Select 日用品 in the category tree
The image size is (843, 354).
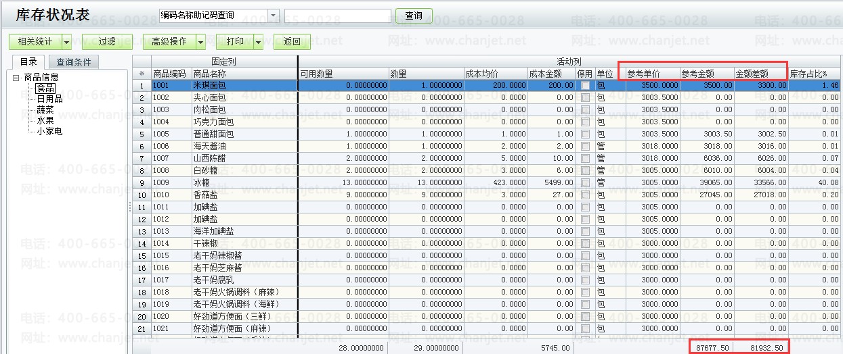49,99
